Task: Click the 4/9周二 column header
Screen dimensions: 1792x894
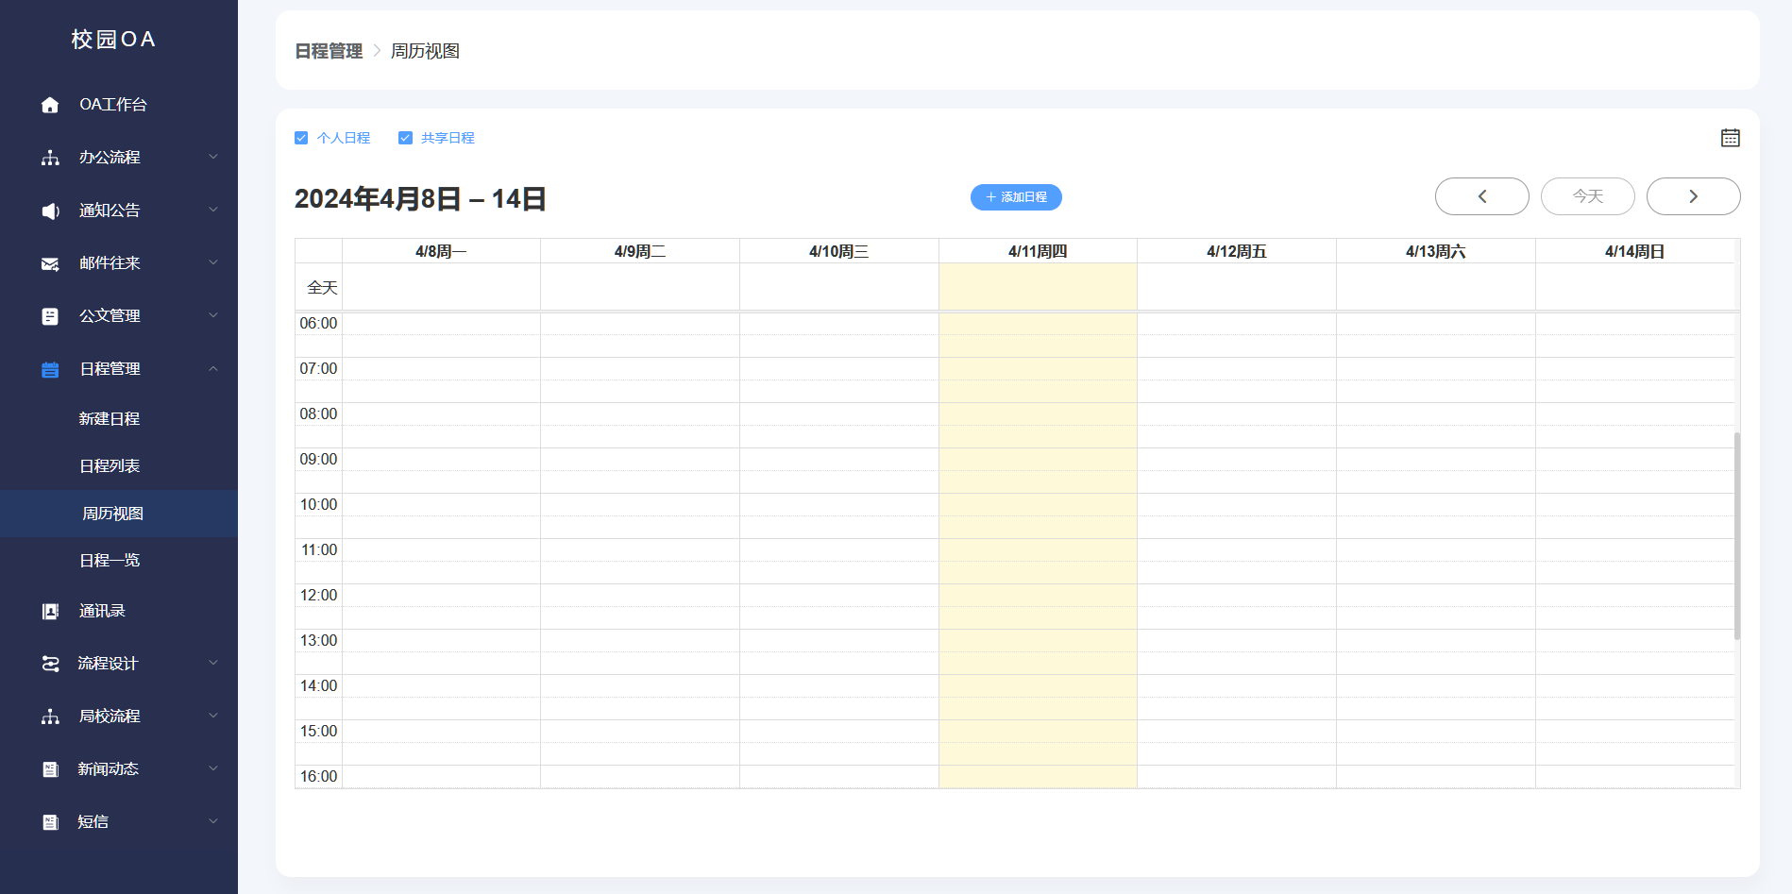Action: coord(640,251)
